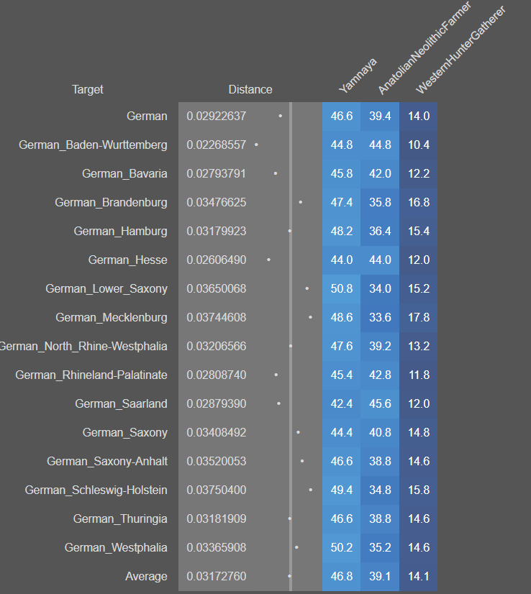
Task: Click distance value 0.02879390
Action: pyautogui.click(x=217, y=404)
